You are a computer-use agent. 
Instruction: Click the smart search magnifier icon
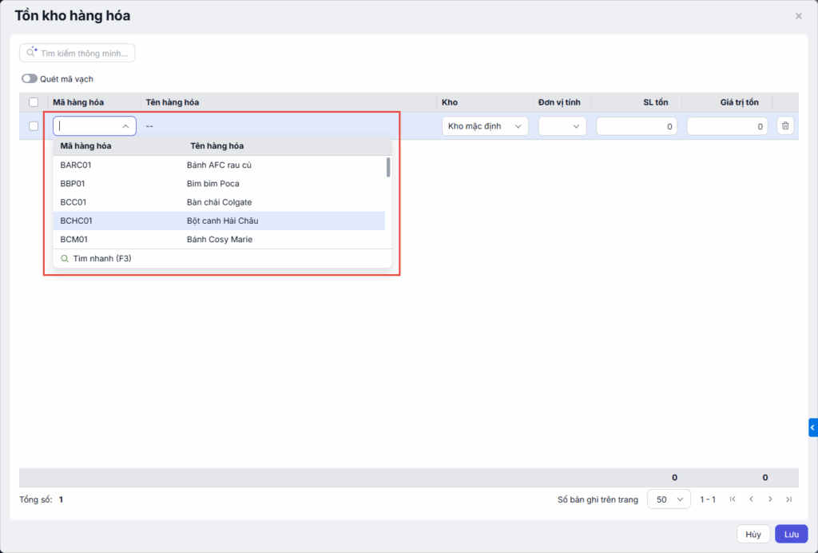[x=32, y=53]
